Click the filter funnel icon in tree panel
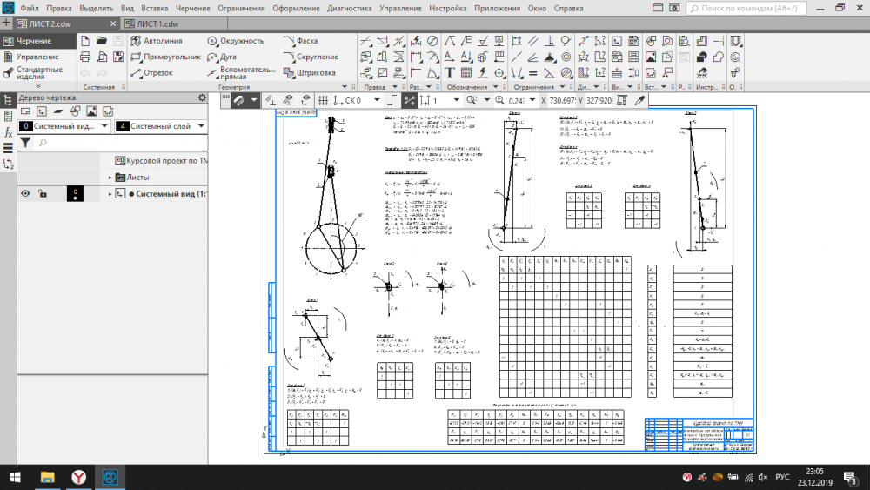This screenshot has height=490, width=870. tap(25, 142)
